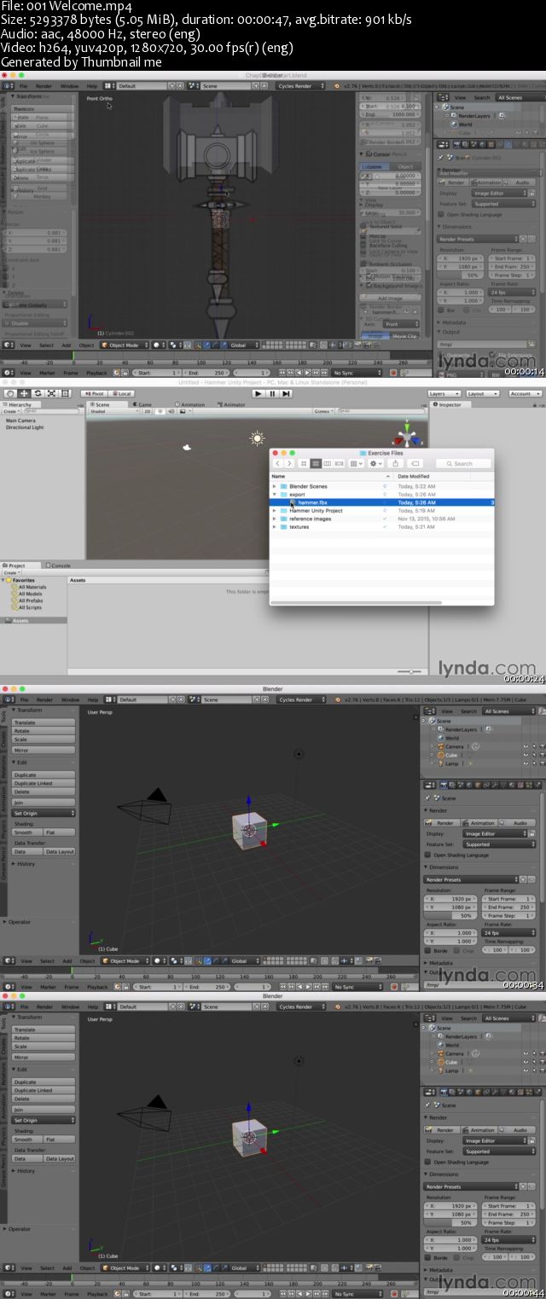The height and width of the screenshot is (1299, 546).
Task: Toggle scene audio icon in Unity Scene view
Action: tap(172, 411)
